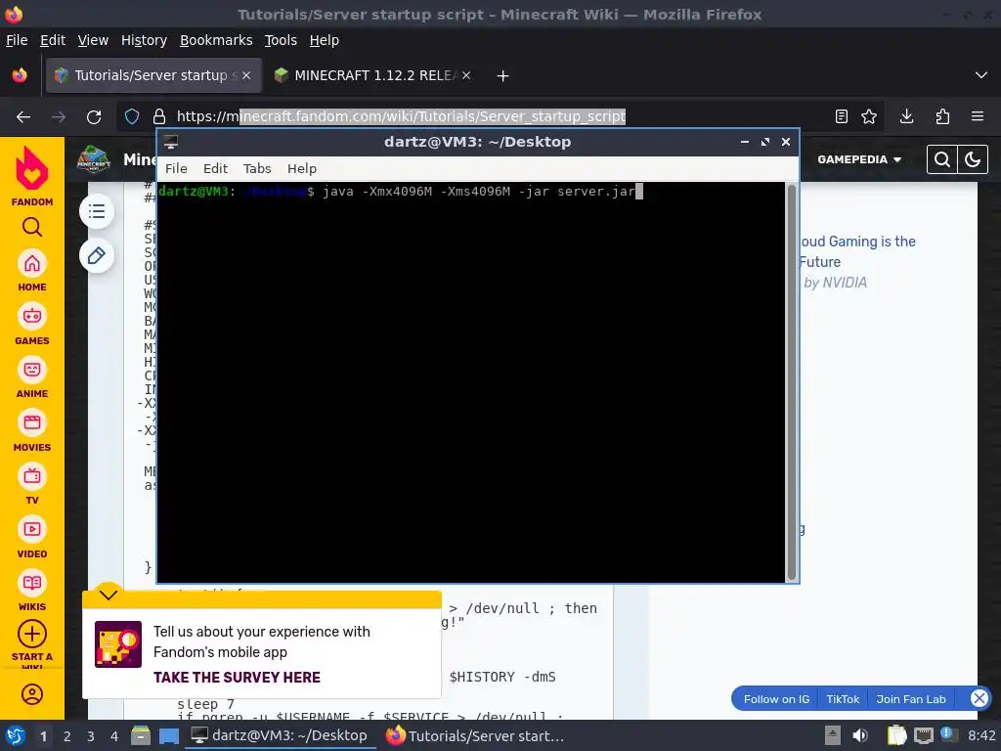Image resolution: width=1001 pixels, height=751 pixels.
Task: Open Firefox History menu
Action: [144, 40]
